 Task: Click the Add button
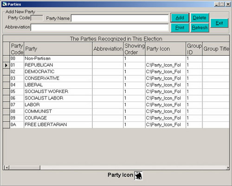pyautogui.click(x=180, y=18)
